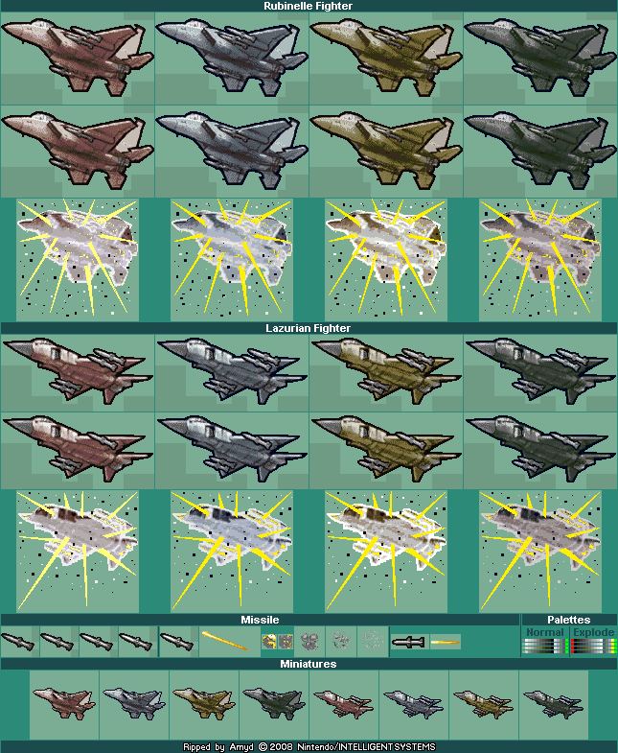Select the blue Rubinelle Fighter first-frame sprite
Screen dimensions: 618x753
click(232, 59)
